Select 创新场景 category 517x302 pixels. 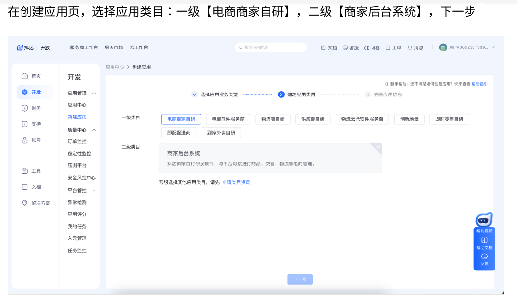click(409, 119)
